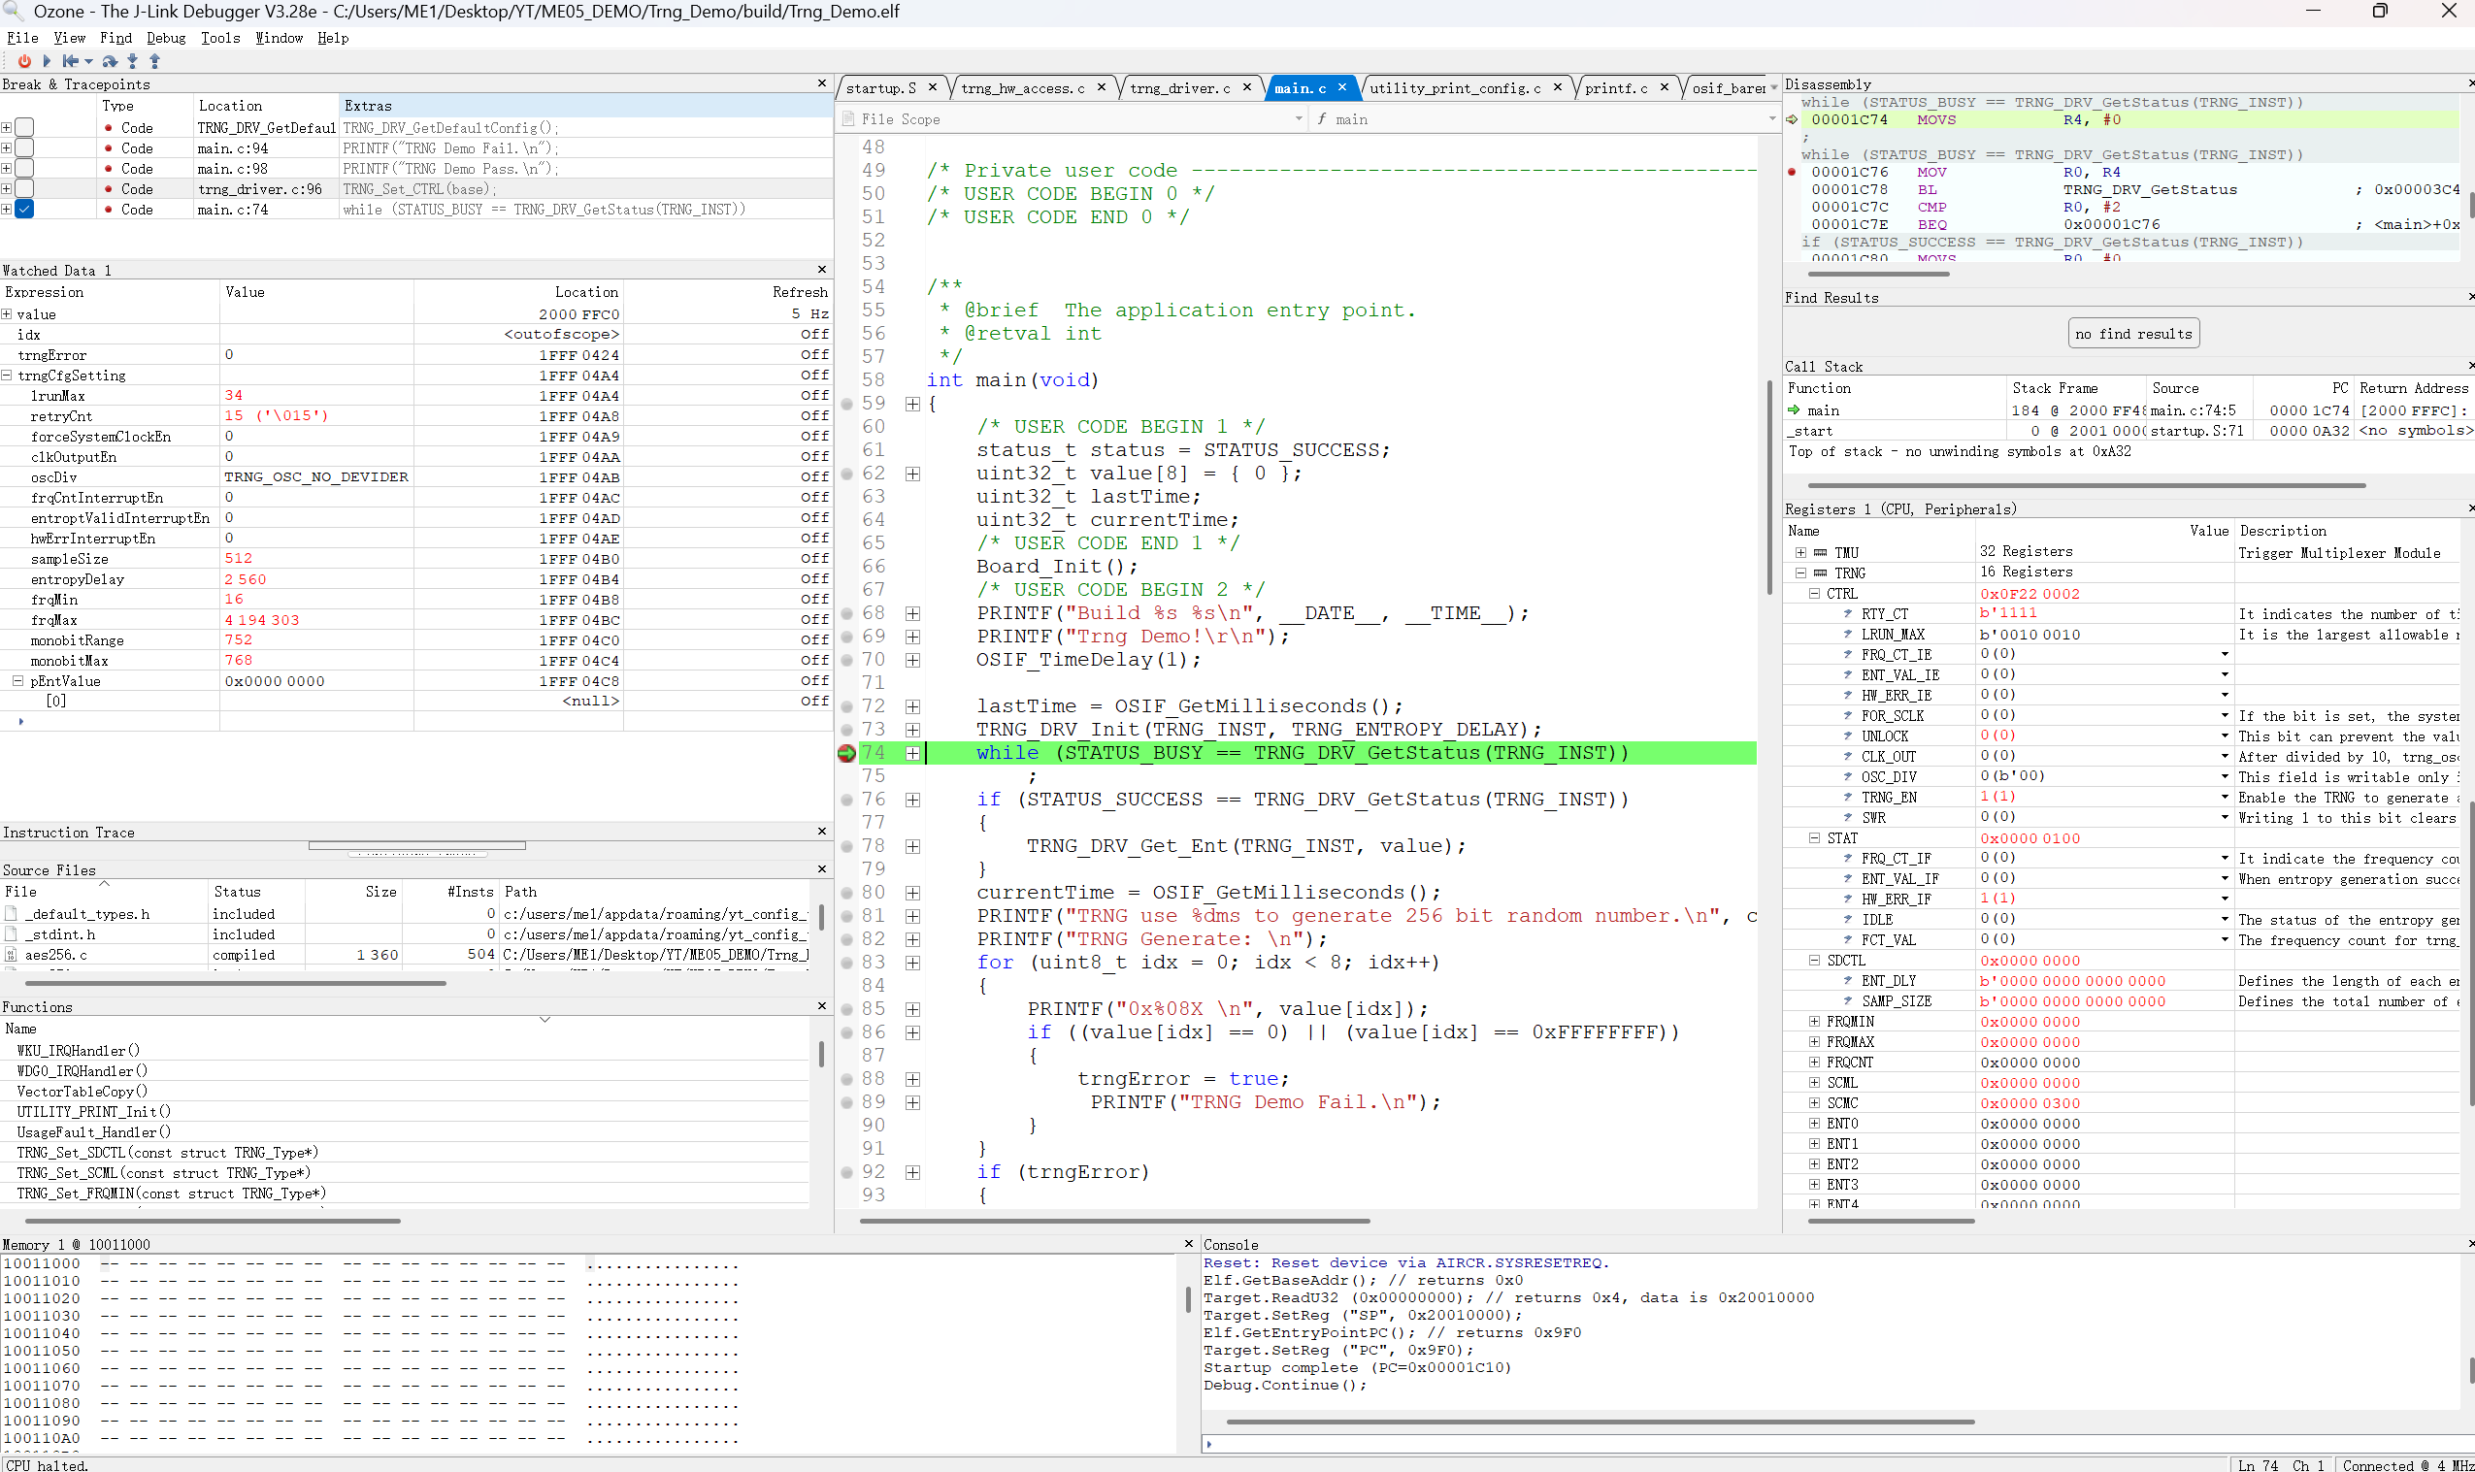Image resolution: width=2475 pixels, height=1472 pixels.
Task: Close the Break & Tracepoints panel
Action: (821, 83)
